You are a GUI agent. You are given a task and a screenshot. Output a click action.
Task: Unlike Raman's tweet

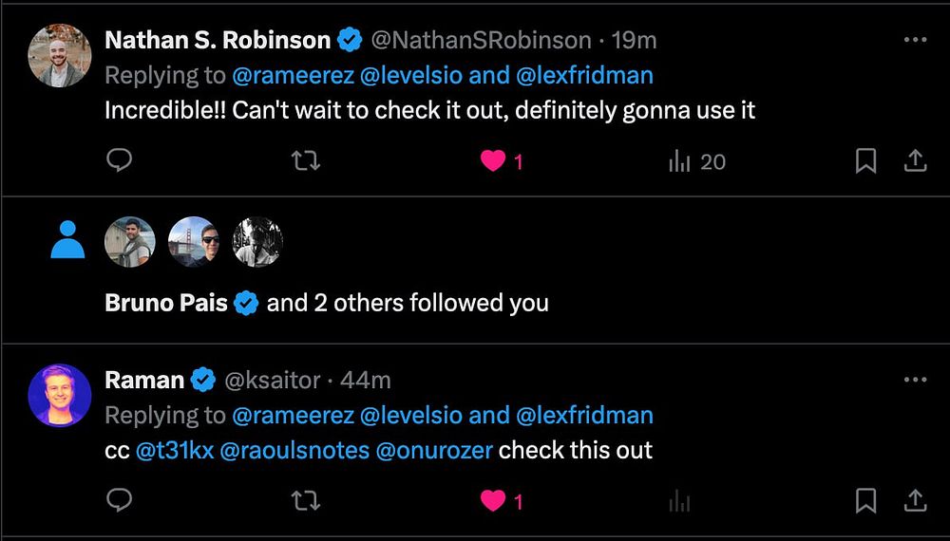(x=493, y=500)
